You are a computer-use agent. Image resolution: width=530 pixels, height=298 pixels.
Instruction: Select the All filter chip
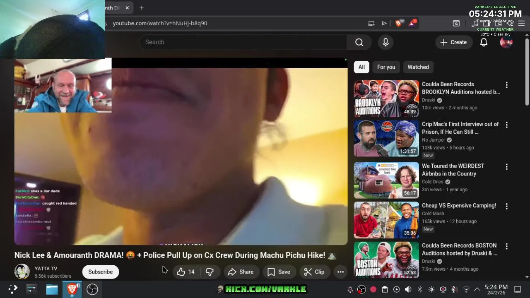point(361,67)
